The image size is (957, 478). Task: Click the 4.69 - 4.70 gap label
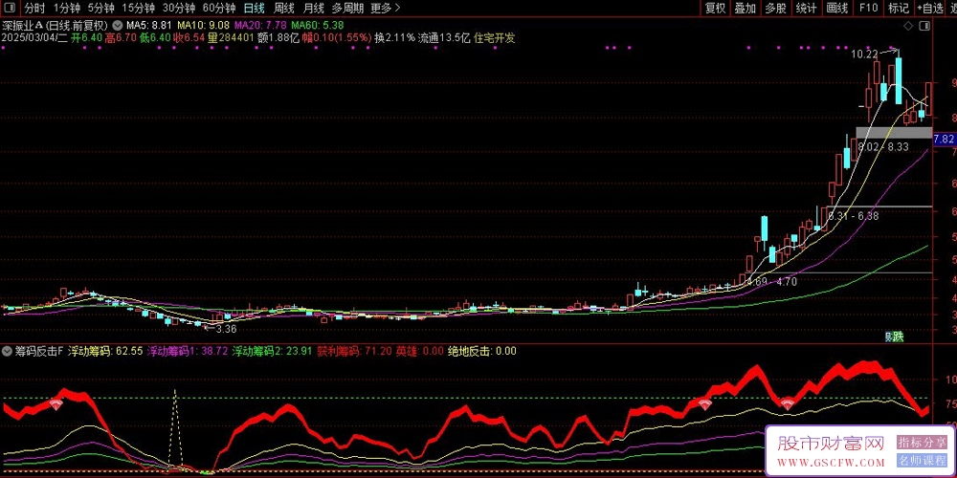(771, 282)
